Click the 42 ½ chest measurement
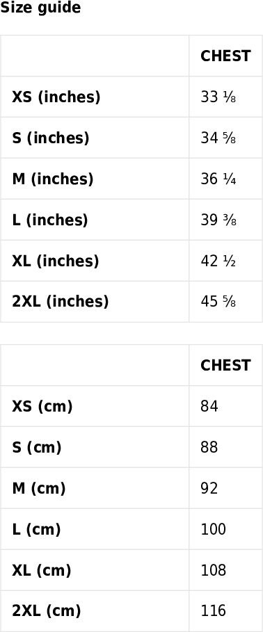263x632 pixels. point(218,261)
